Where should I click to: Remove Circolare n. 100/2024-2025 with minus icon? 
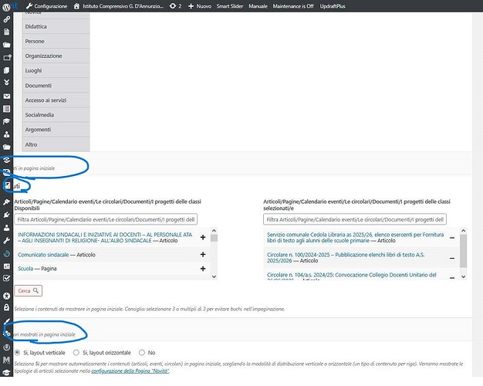452,258
